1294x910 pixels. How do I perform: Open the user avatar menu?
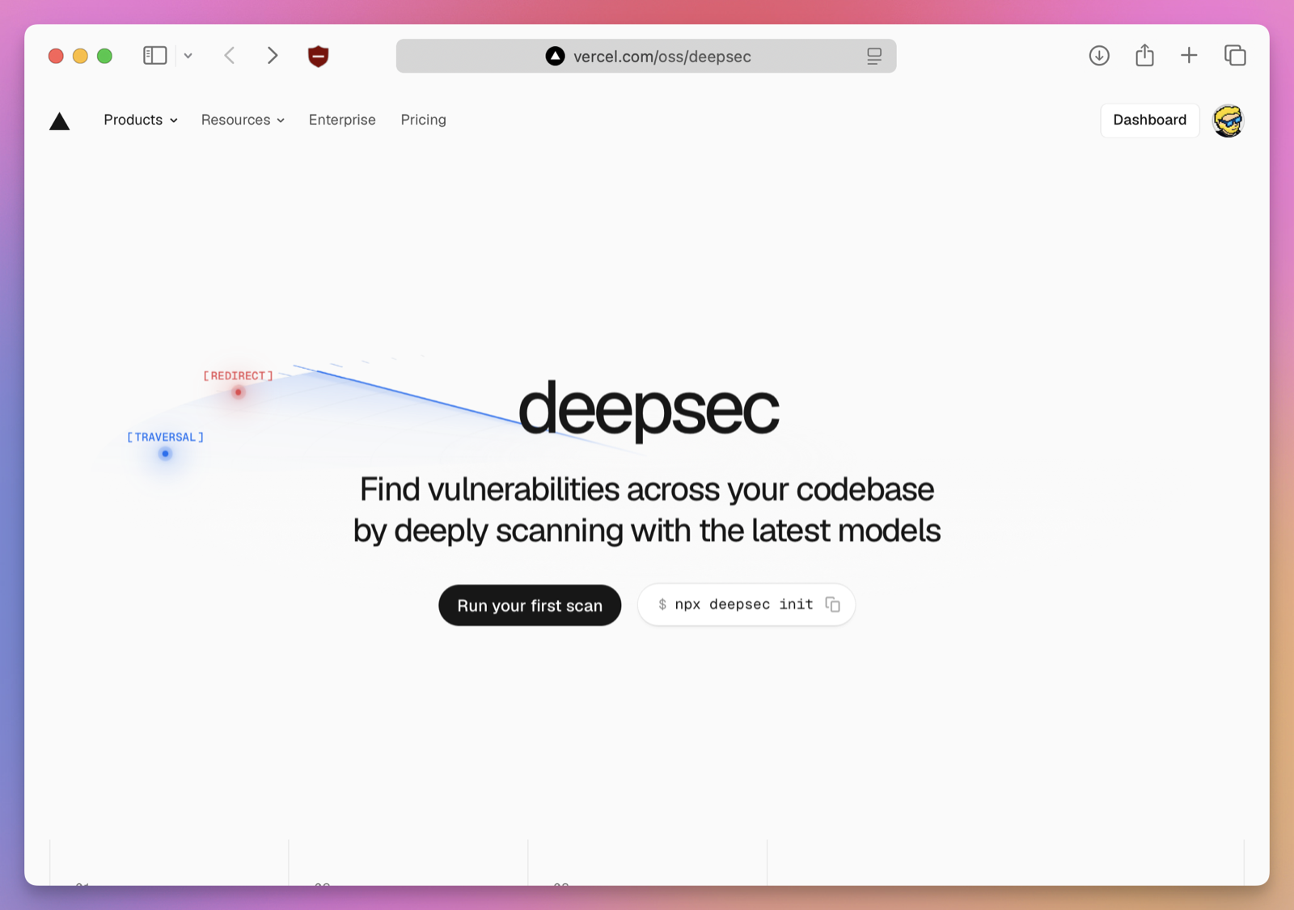point(1228,121)
